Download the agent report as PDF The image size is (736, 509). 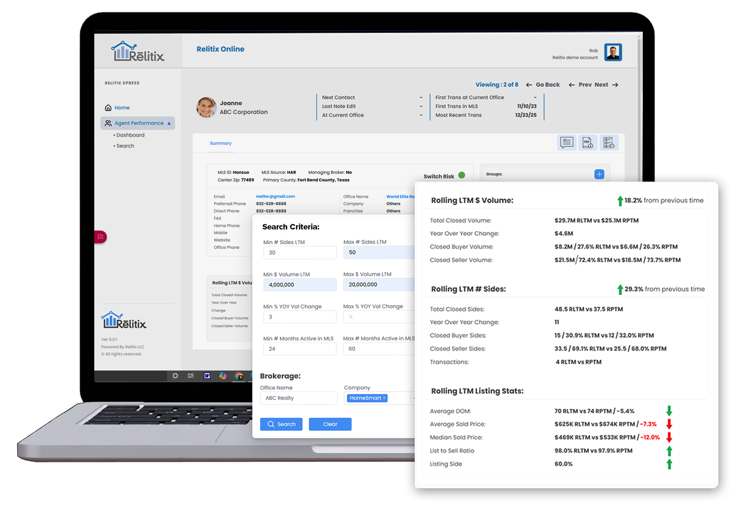[x=588, y=143]
